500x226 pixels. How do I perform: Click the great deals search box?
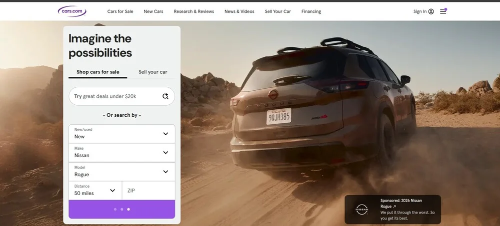click(122, 96)
